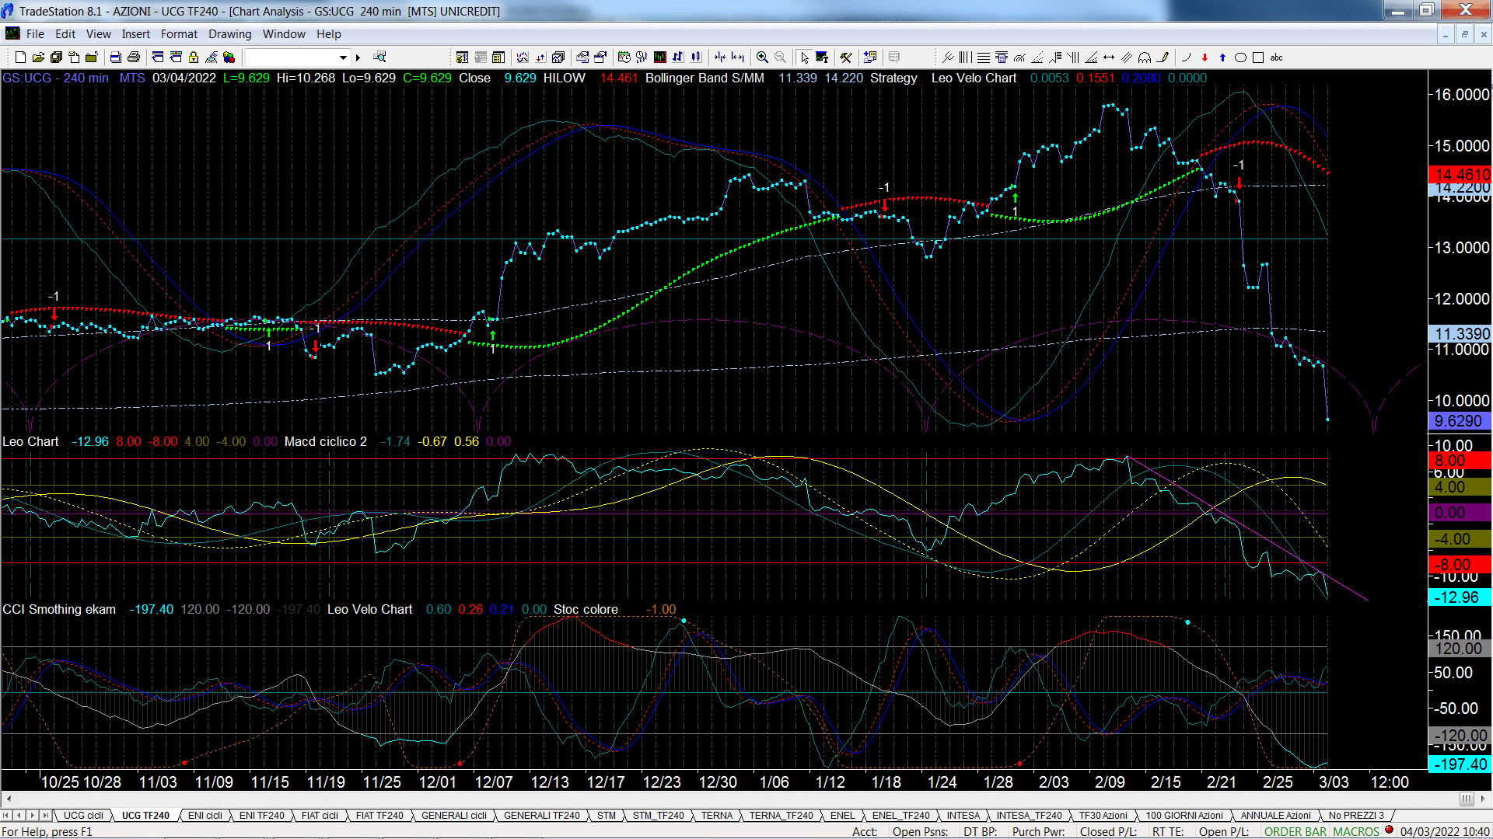
Task: Open the Drawing menu
Action: click(230, 33)
